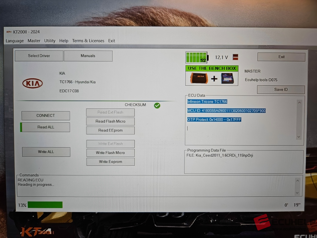Open the Language menu
The image size is (317, 238).
tap(15, 41)
